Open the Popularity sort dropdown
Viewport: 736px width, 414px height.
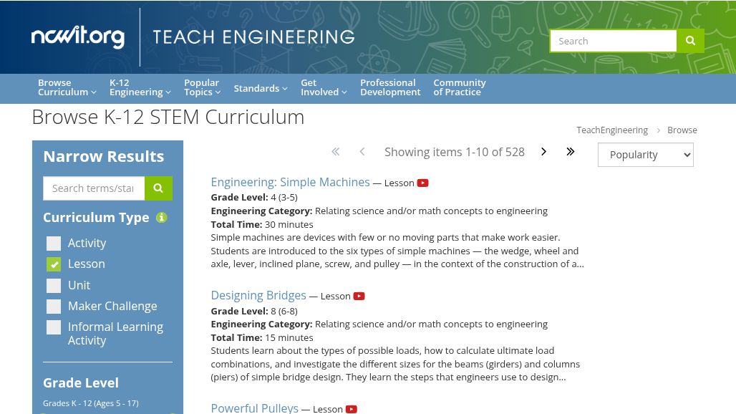pos(645,155)
